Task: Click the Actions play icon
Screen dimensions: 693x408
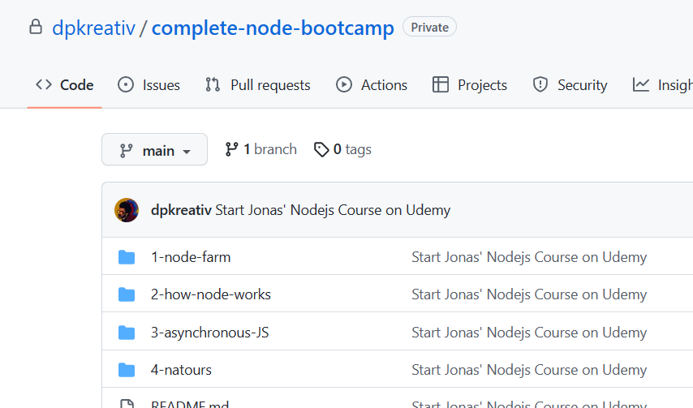Action: (x=344, y=84)
